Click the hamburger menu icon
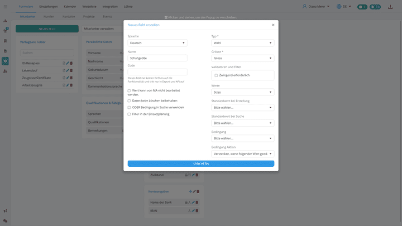The height and width of the screenshot is (226, 402). point(5,7)
